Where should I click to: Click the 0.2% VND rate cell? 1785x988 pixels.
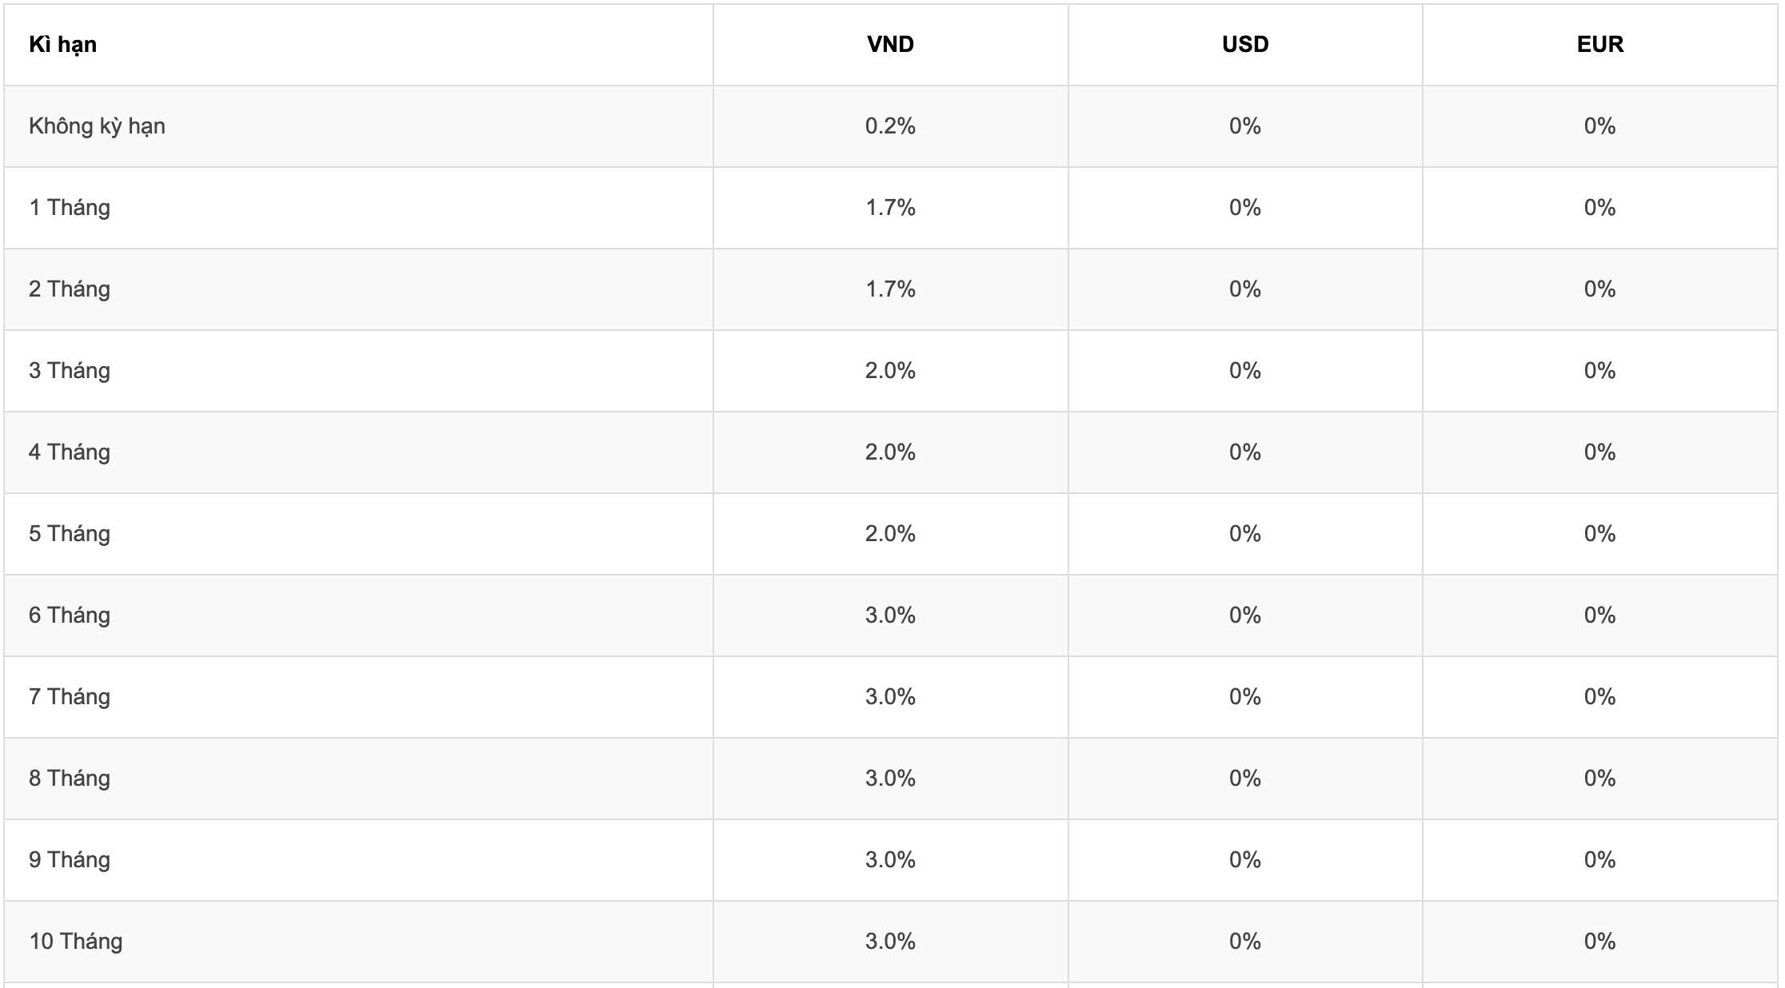coord(890,126)
